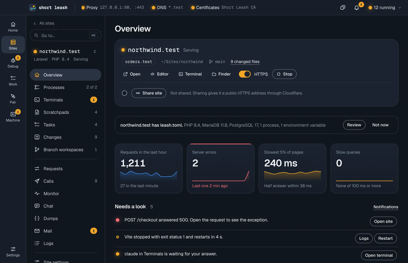The image size is (408, 263).
Task: Open the notifications bell
Action: click(356, 8)
